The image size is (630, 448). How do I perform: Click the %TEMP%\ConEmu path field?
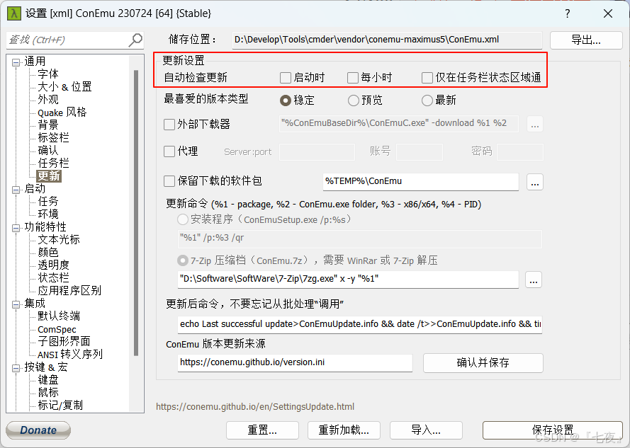pyautogui.click(x=421, y=181)
